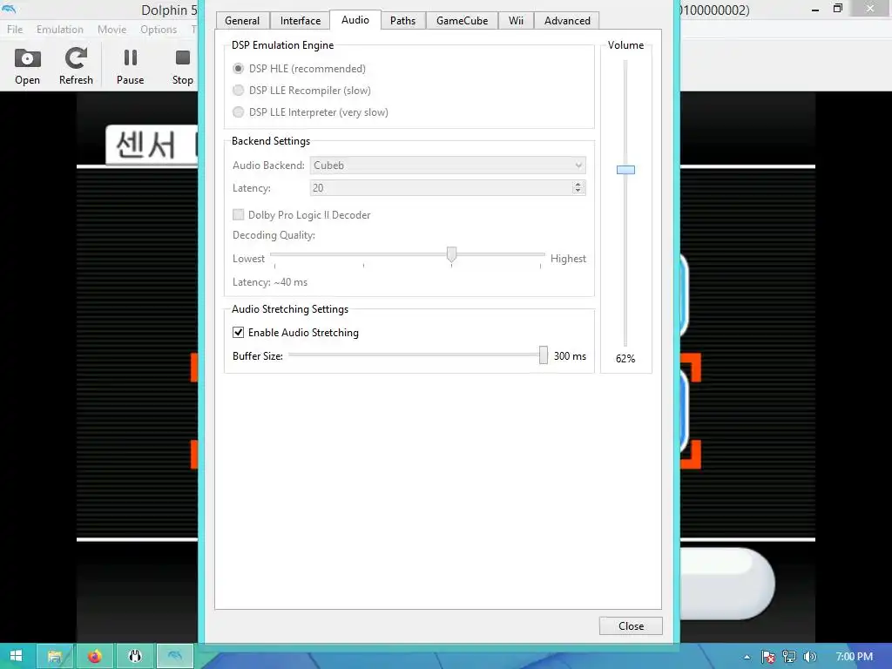Open the network tray icon
Screen dimensions: 892x669
tap(789, 657)
